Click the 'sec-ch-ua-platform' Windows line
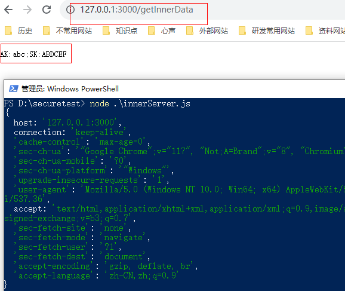Viewport: 345px width, 291px height. [x=94, y=170]
